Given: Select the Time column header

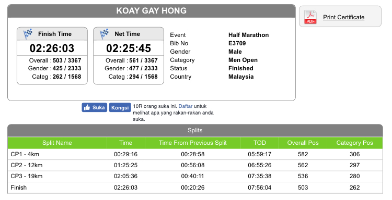Looking at the screenshot, I should tap(126, 143).
